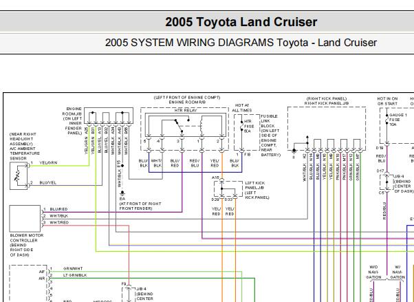Select '(LEFT FRONT OF ENGINE COMPT)' text
This screenshot has height=302, width=414.
(187, 98)
